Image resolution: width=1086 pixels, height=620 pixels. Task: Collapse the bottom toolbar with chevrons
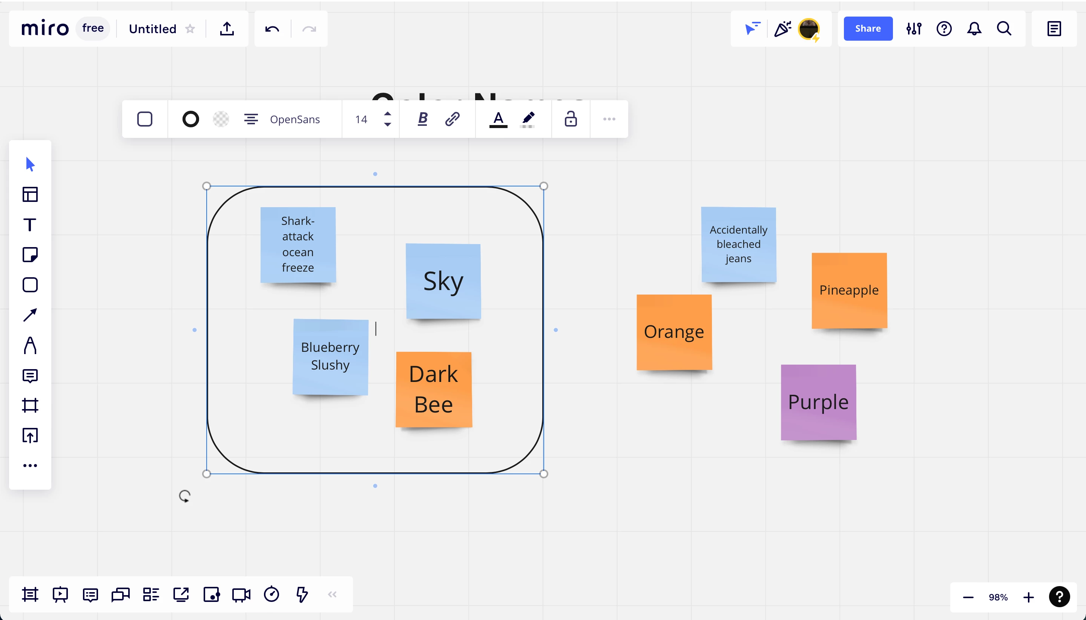point(333,594)
